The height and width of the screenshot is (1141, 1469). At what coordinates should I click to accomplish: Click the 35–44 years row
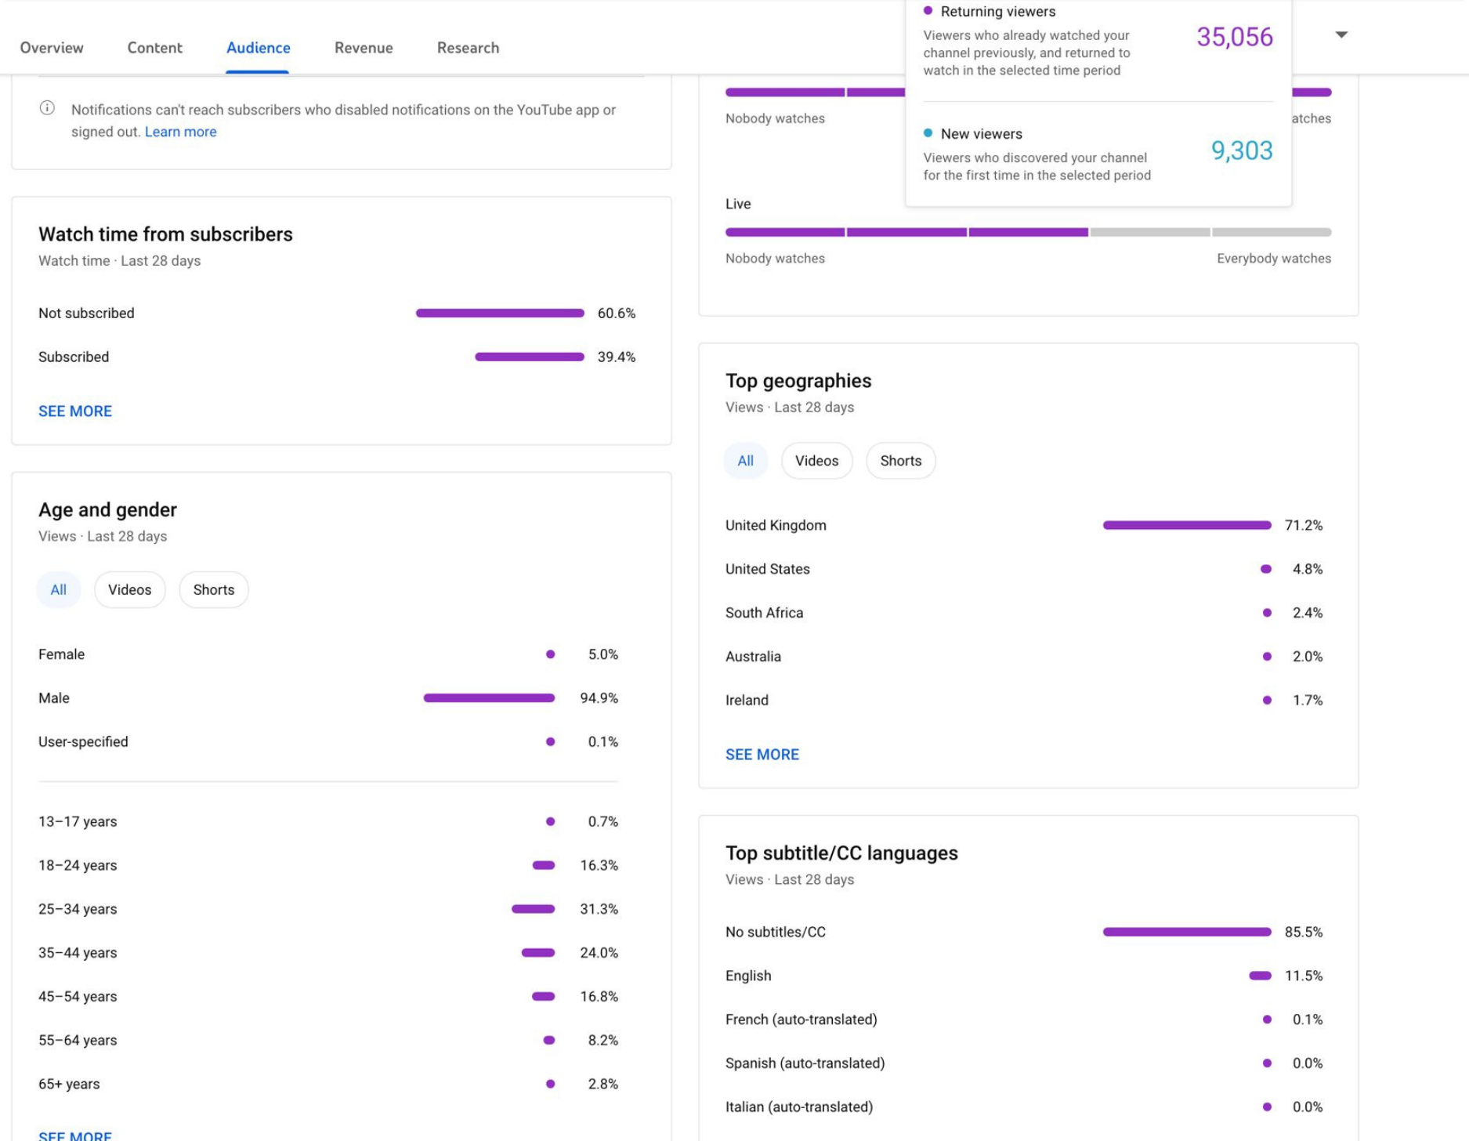pyautogui.click(x=328, y=953)
